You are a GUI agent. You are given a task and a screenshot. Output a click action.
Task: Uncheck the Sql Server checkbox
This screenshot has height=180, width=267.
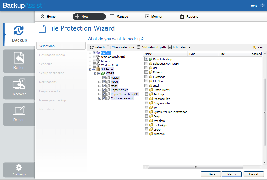pos(94,69)
